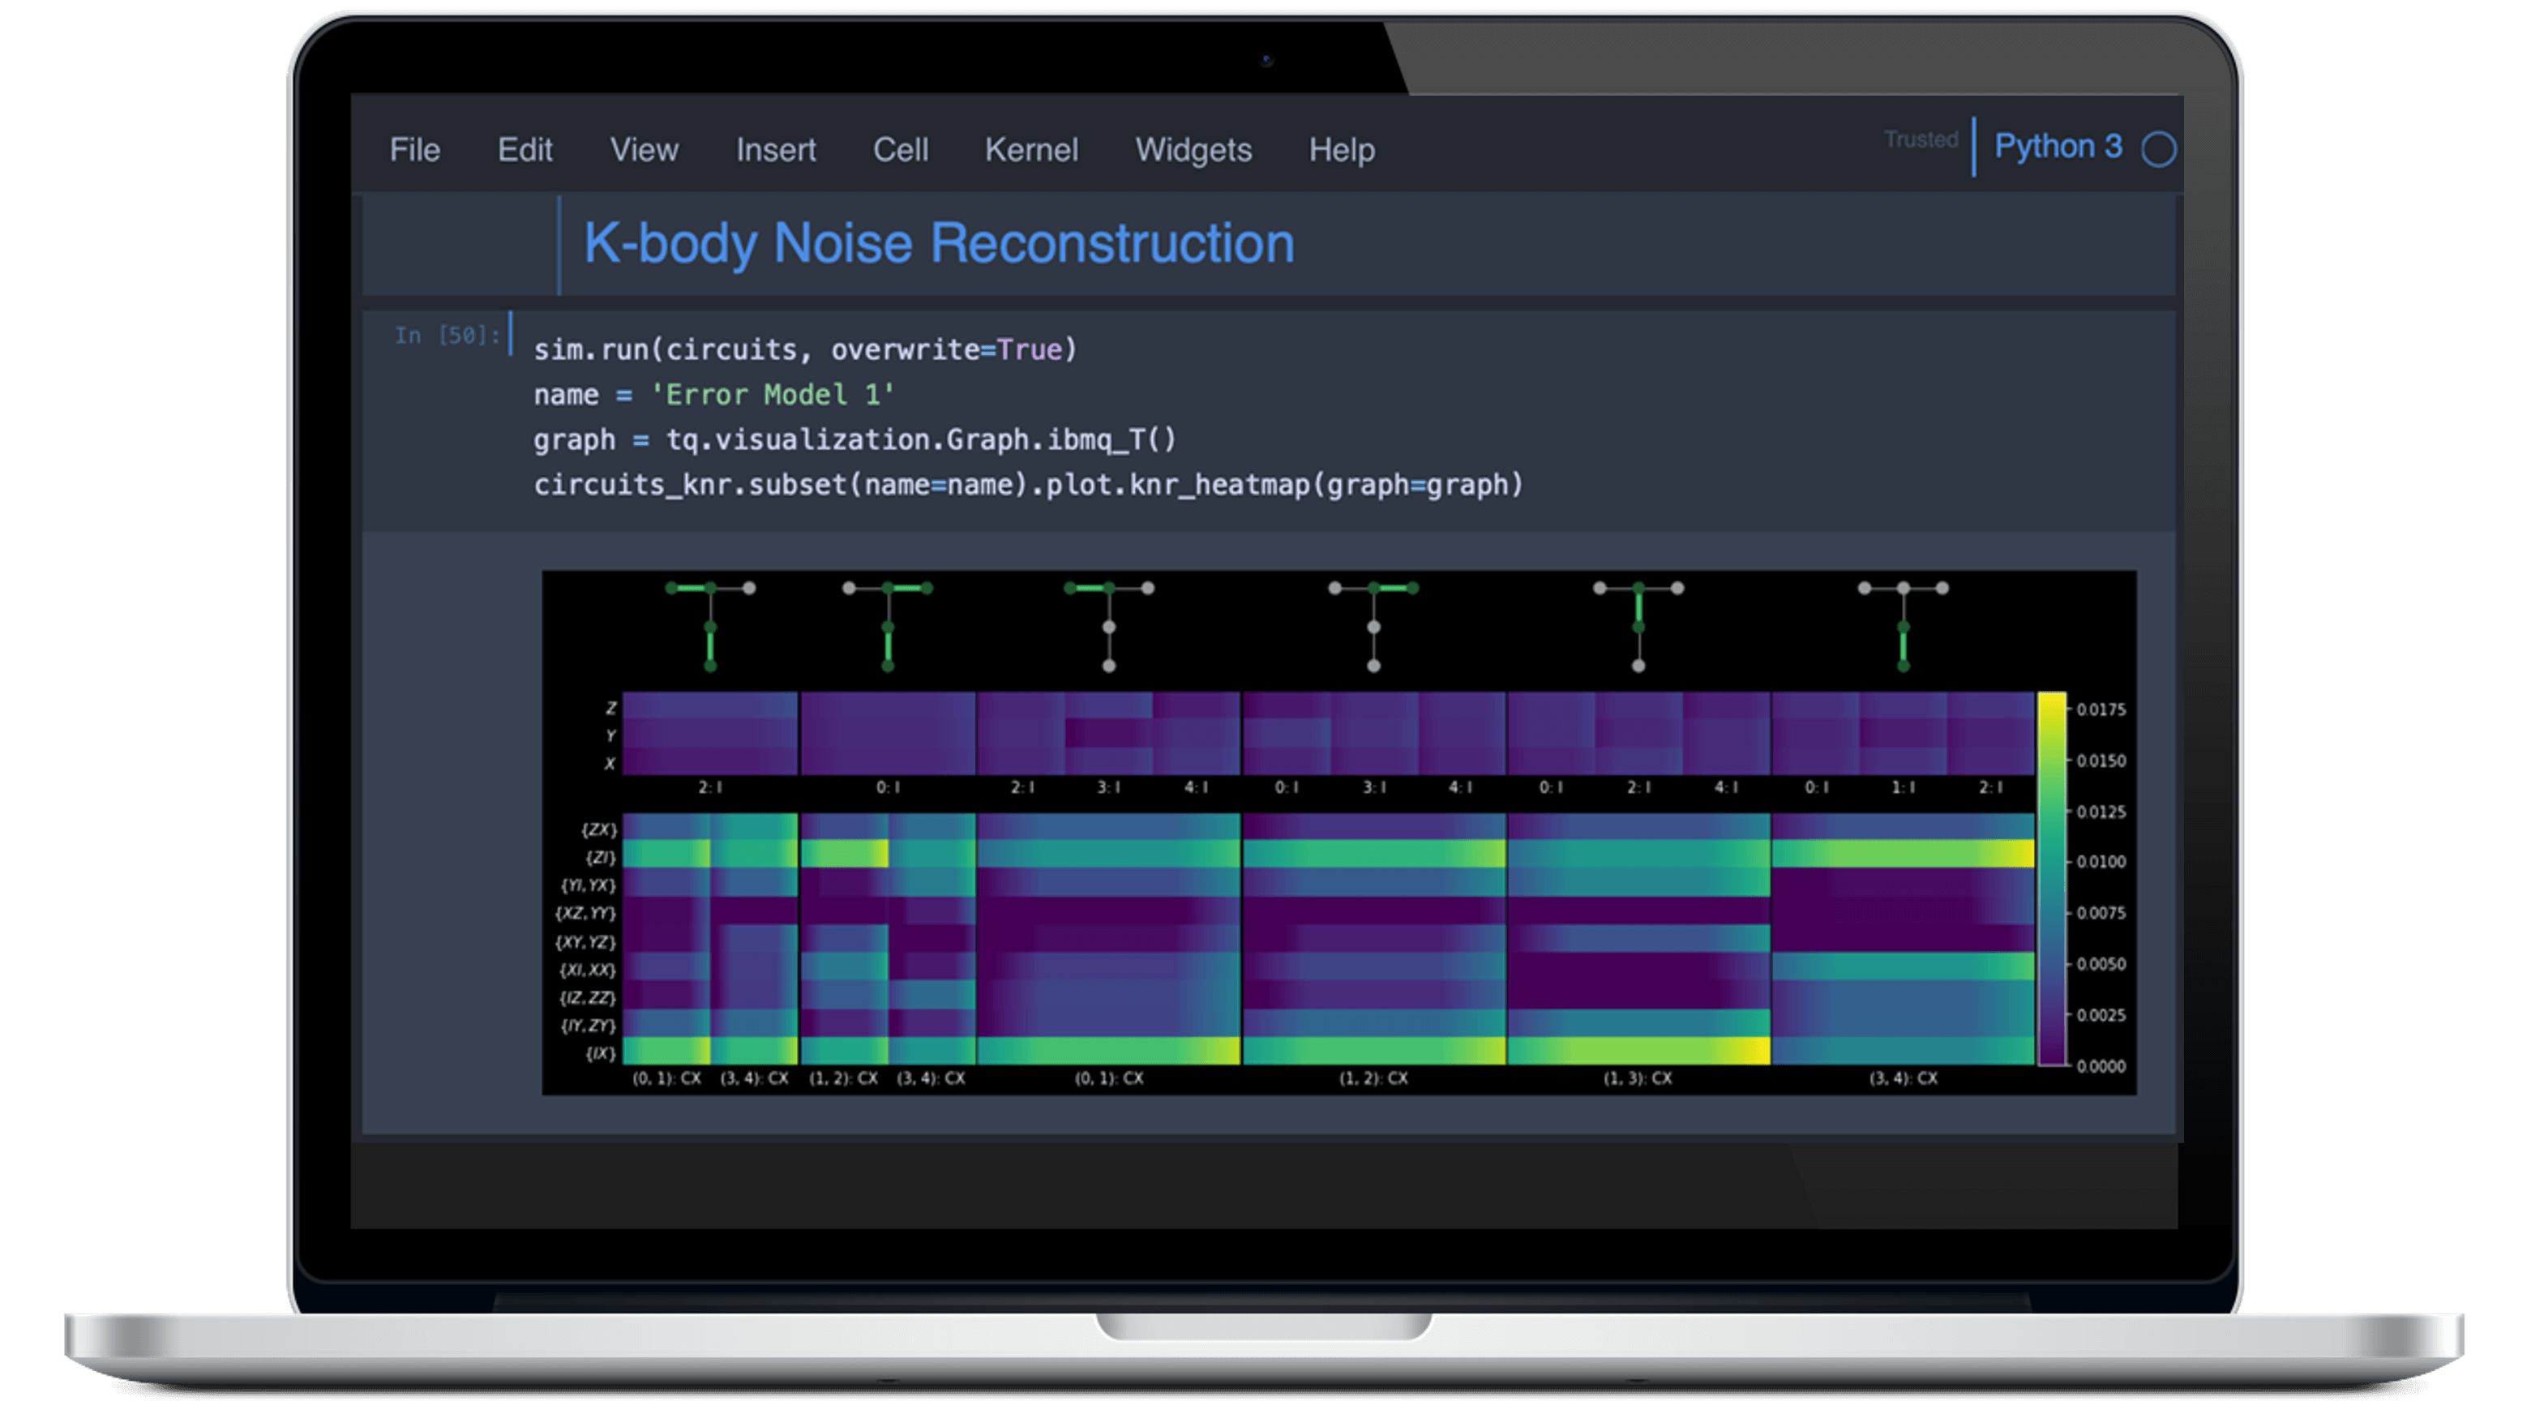Click the first T-shaped qubit graph icon
The image size is (2544, 1427).
(x=710, y=626)
